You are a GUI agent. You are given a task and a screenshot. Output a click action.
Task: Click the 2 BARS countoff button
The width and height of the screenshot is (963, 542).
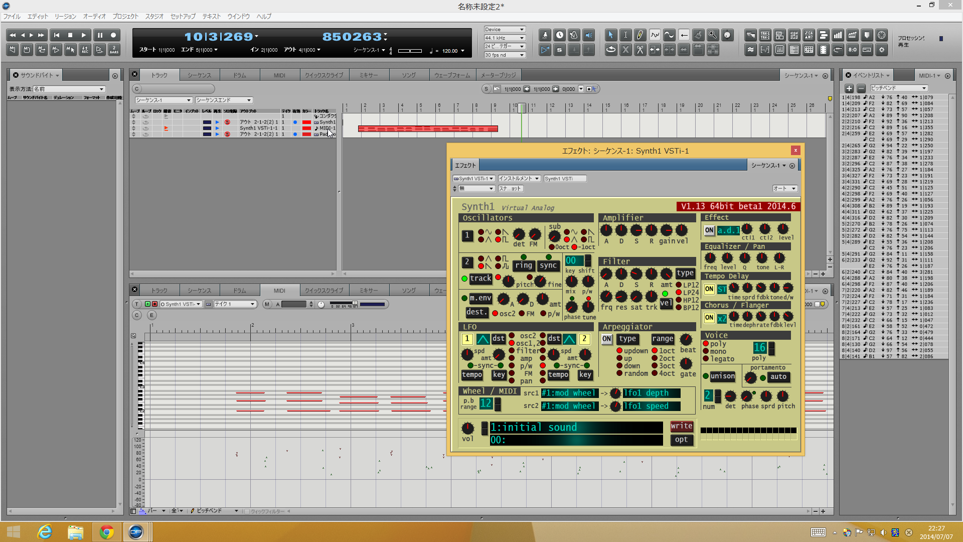(x=114, y=50)
